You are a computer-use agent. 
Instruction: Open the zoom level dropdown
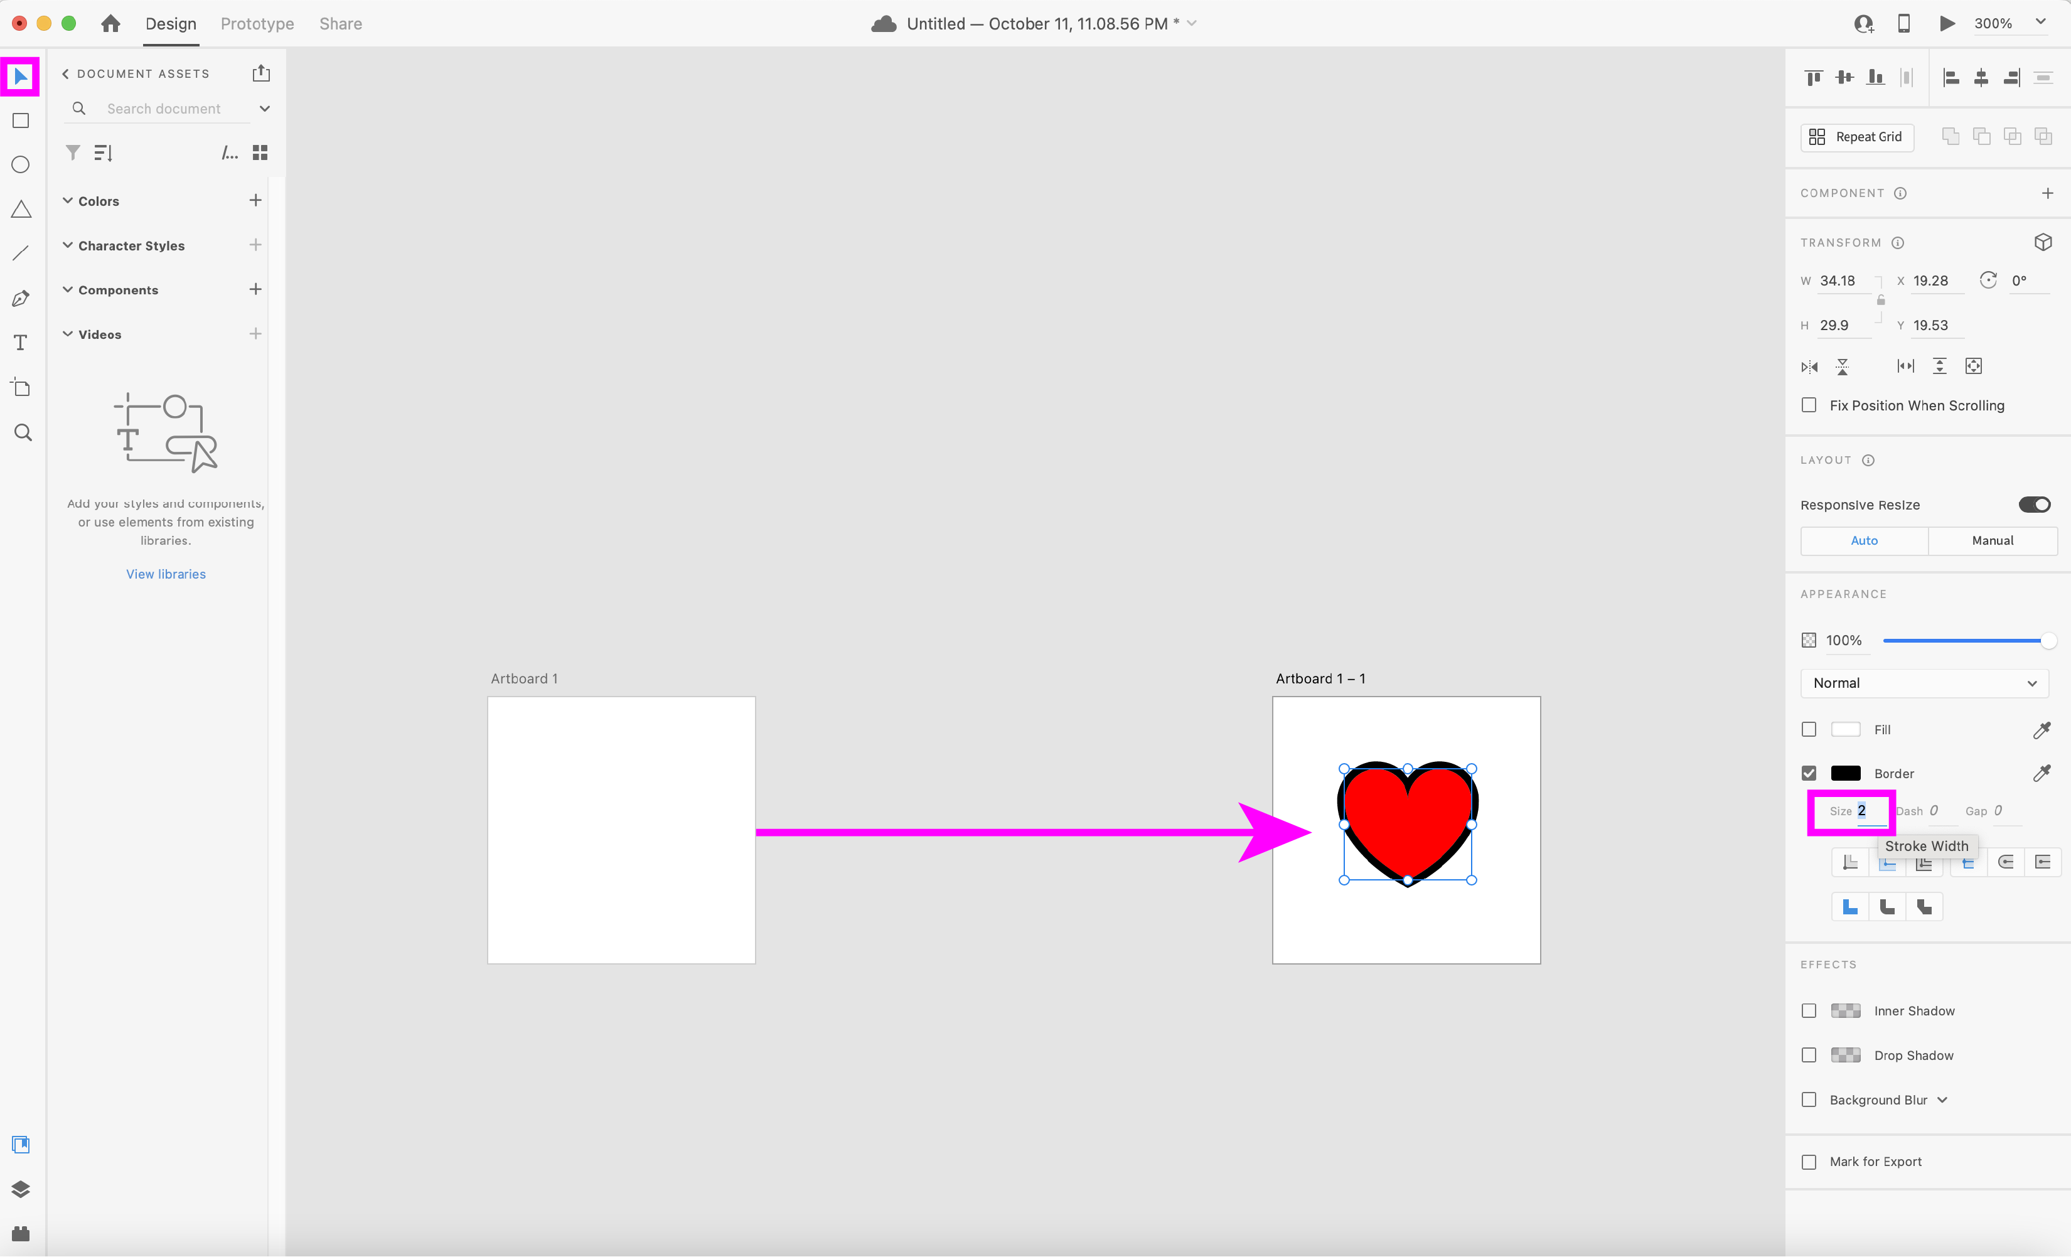pyautogui.click(x=2040, y=23)
